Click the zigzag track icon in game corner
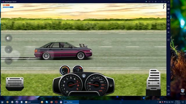This screenshot has width=186, height=104. tap(164, 6)
